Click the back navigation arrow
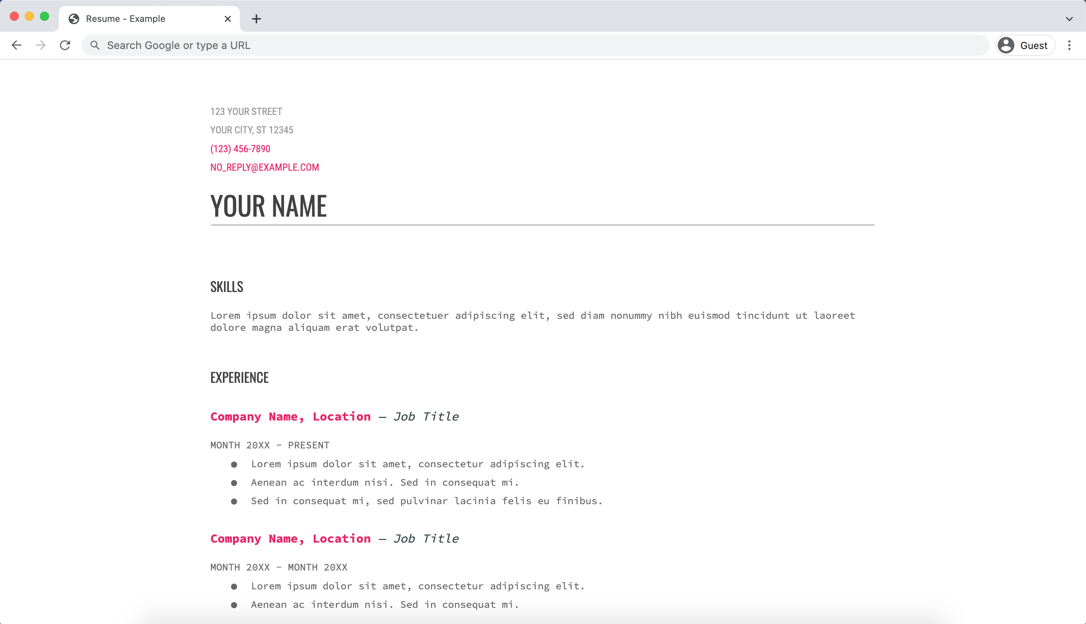Image resolution: width=1086 pixels, height=624 pixels. pos(16,45)
